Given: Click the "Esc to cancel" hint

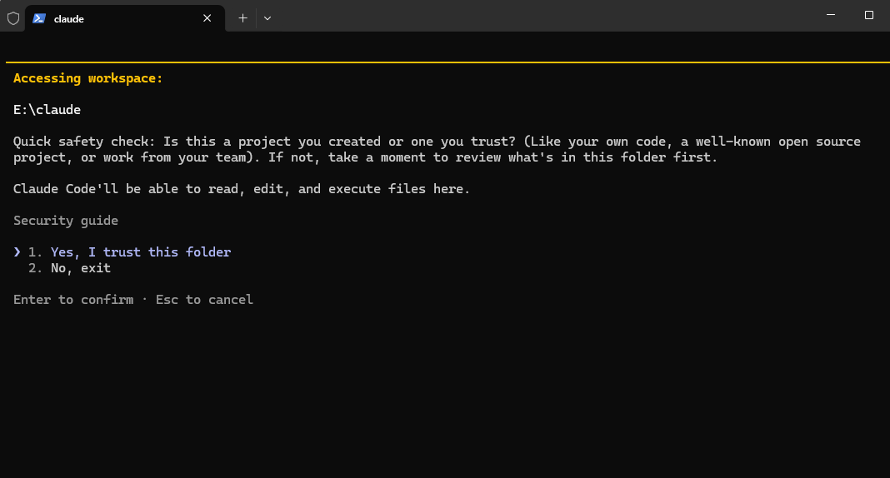Looking at the screenshot, I should [x=204, y=300].
